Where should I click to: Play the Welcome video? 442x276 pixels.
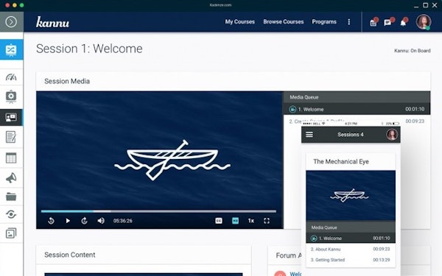click(68, 221)
